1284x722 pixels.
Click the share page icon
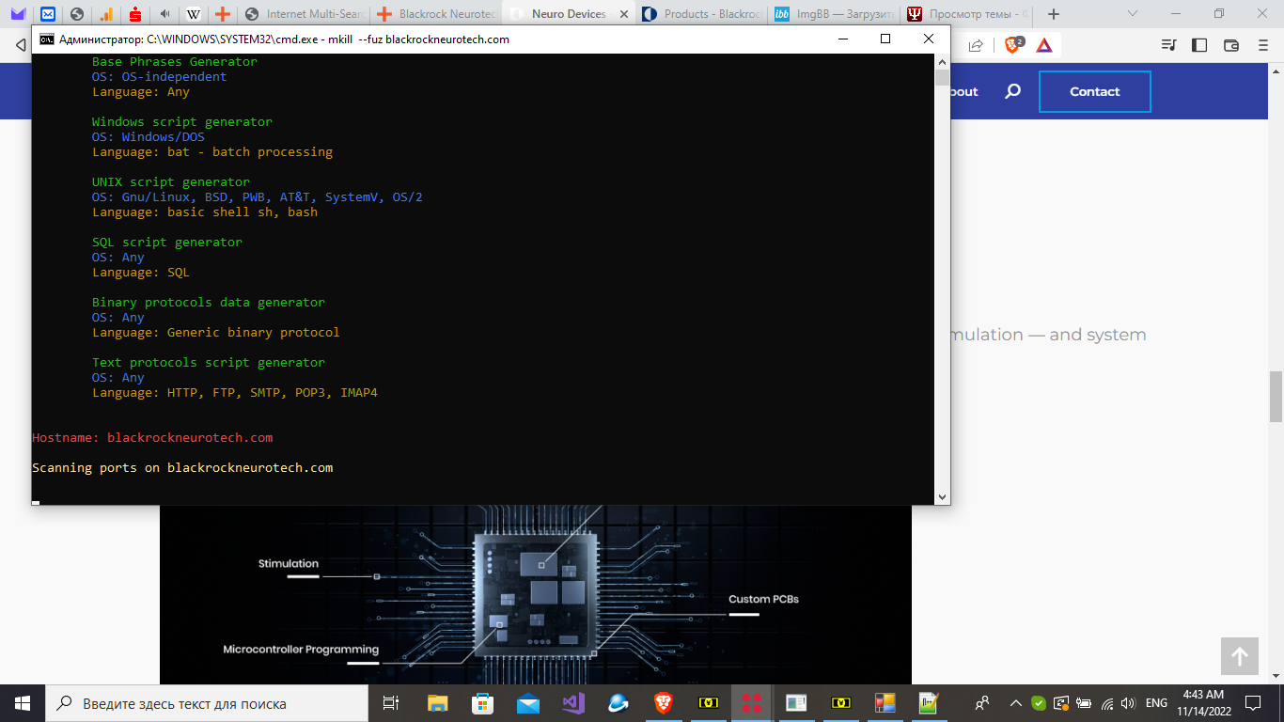point(976,45)
